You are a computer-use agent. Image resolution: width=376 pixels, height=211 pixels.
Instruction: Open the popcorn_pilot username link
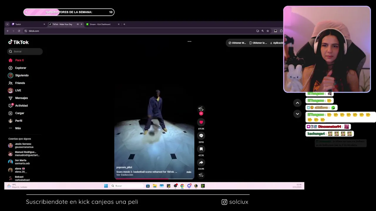[124, 167]
